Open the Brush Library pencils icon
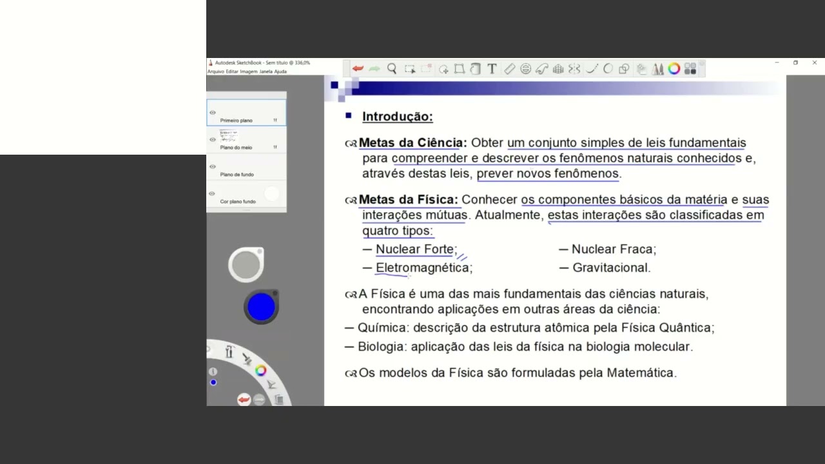This screenshot has width=825, height=464. 657,69
